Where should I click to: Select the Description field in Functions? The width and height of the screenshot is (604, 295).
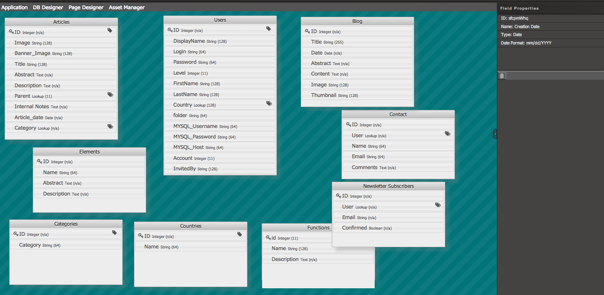tap(318, 259)
